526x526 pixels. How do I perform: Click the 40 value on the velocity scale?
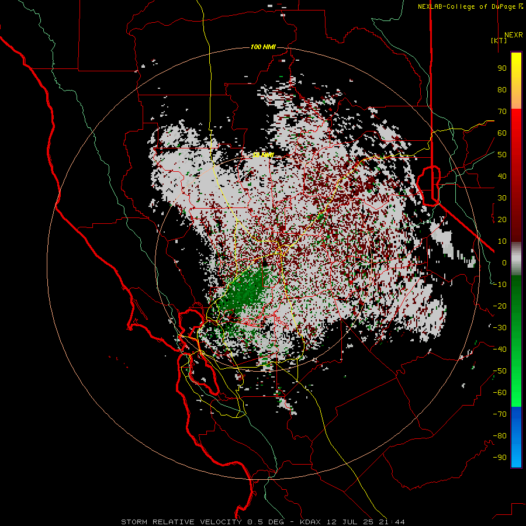click(502, 177)
